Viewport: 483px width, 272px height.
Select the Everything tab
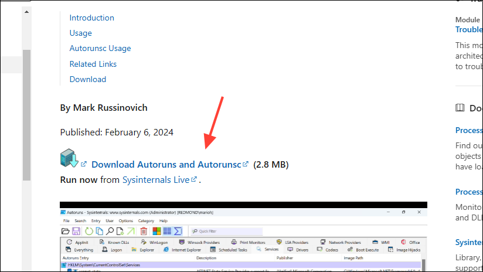pos(79,250)
